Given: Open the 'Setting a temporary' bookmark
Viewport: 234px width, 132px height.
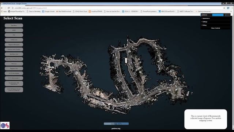Looking at the screenshot, I should point(203,11).
